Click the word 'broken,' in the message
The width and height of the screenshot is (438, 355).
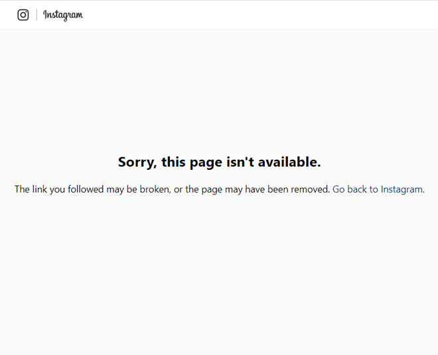tap(155, 189)
